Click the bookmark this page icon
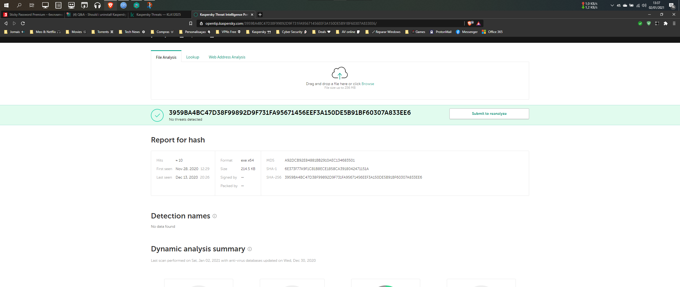This screenshot has height=287, width=680. (190, 23)
